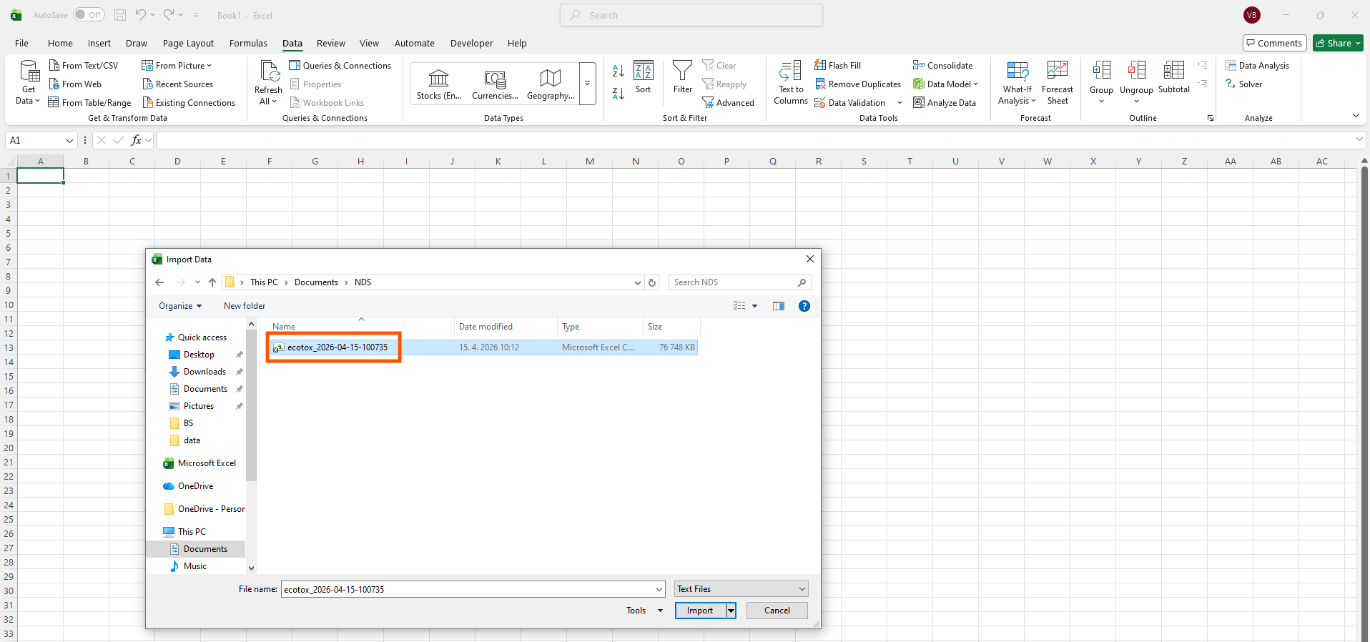Click the Refresh All icon

[269, 71]
